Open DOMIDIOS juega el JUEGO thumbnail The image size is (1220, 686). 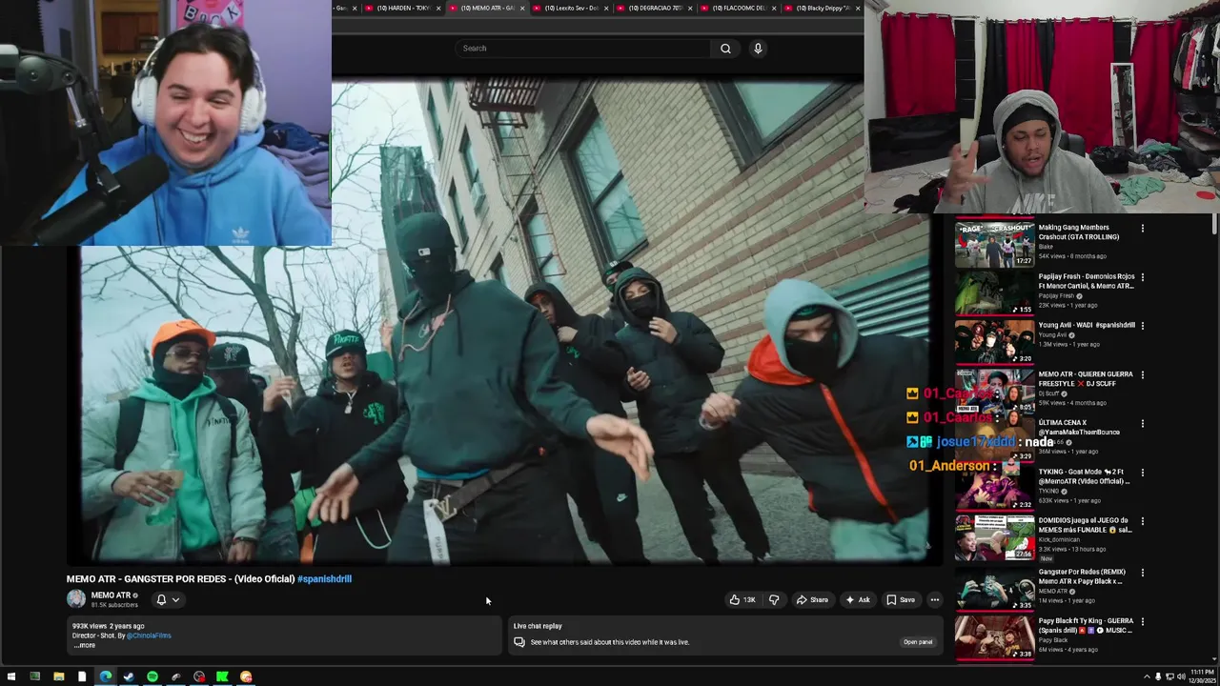(x=994, y=538)
